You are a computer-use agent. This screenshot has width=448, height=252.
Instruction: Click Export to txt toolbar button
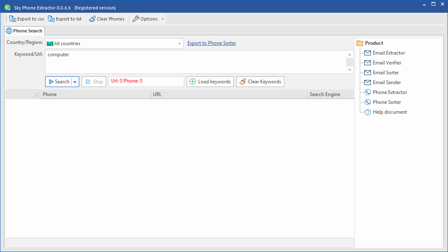point(65,19)
